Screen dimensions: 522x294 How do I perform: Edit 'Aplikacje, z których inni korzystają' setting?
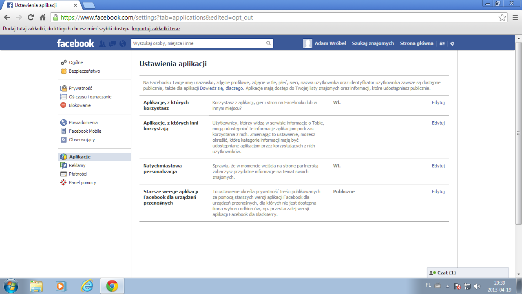click(438, 123)
